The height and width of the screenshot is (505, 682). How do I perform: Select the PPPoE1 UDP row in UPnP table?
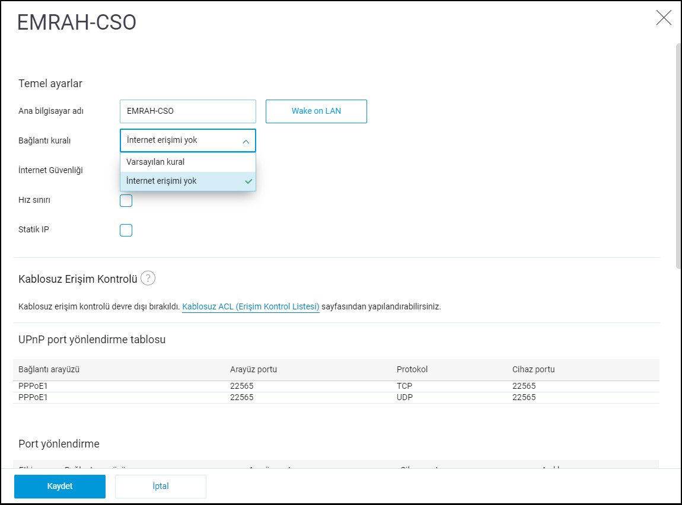pyautogui.click(x=335, y=397)
